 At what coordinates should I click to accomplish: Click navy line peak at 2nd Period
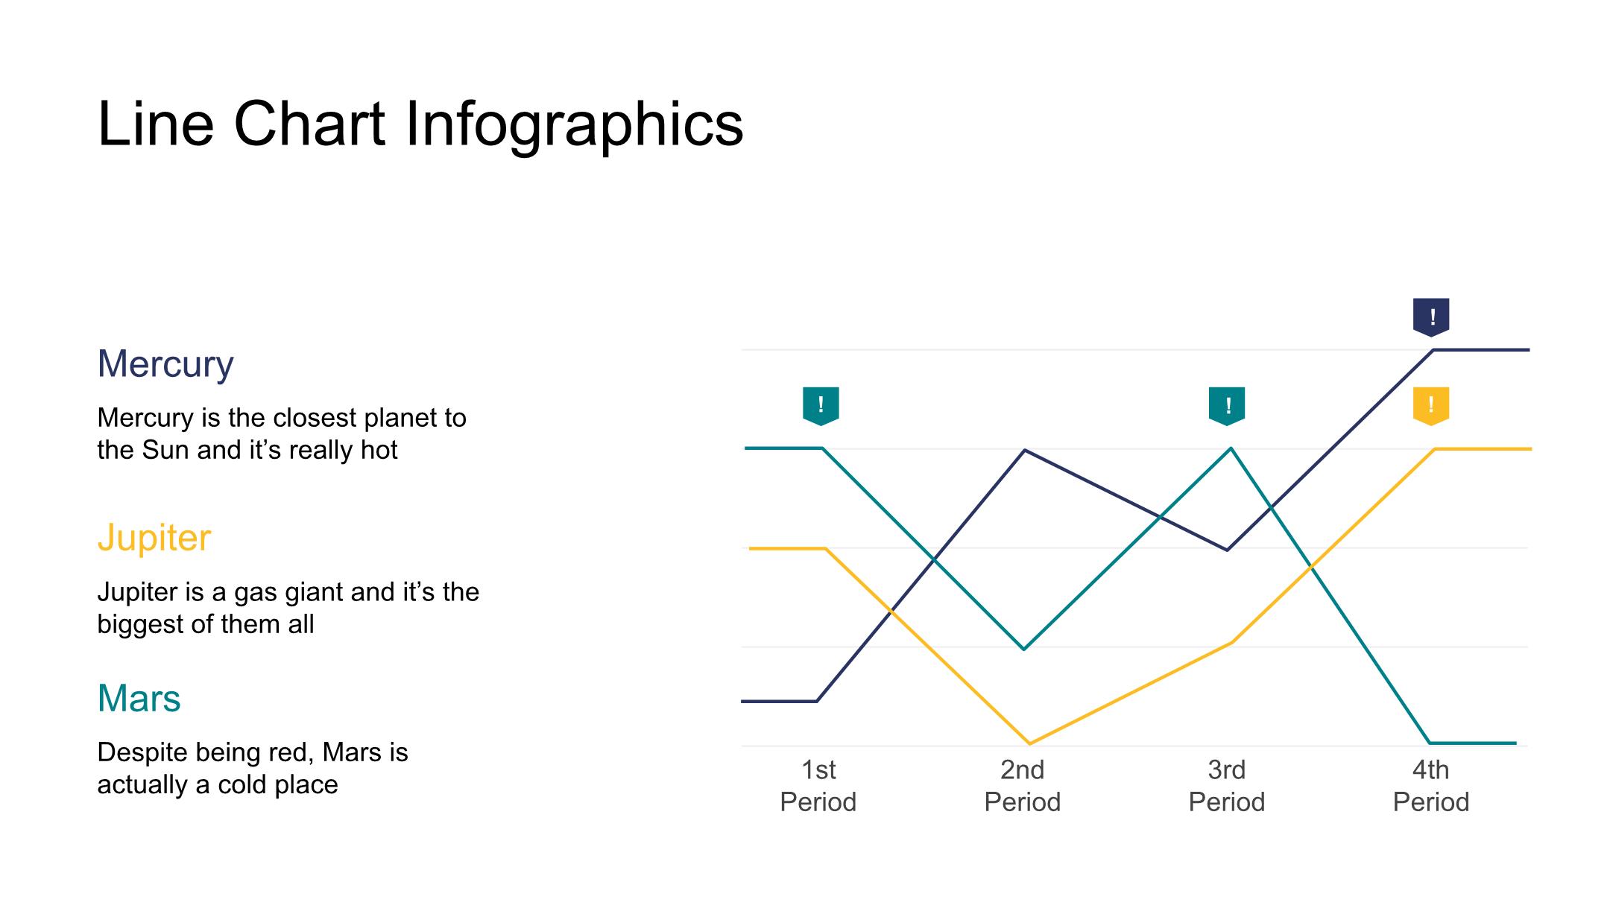click(x=1026, y=451)
